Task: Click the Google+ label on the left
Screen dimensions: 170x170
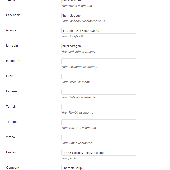Action: [x=12, y=30]
